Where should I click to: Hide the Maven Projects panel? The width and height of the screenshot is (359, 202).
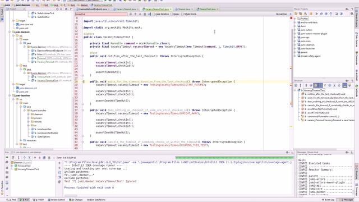point(352,9)
